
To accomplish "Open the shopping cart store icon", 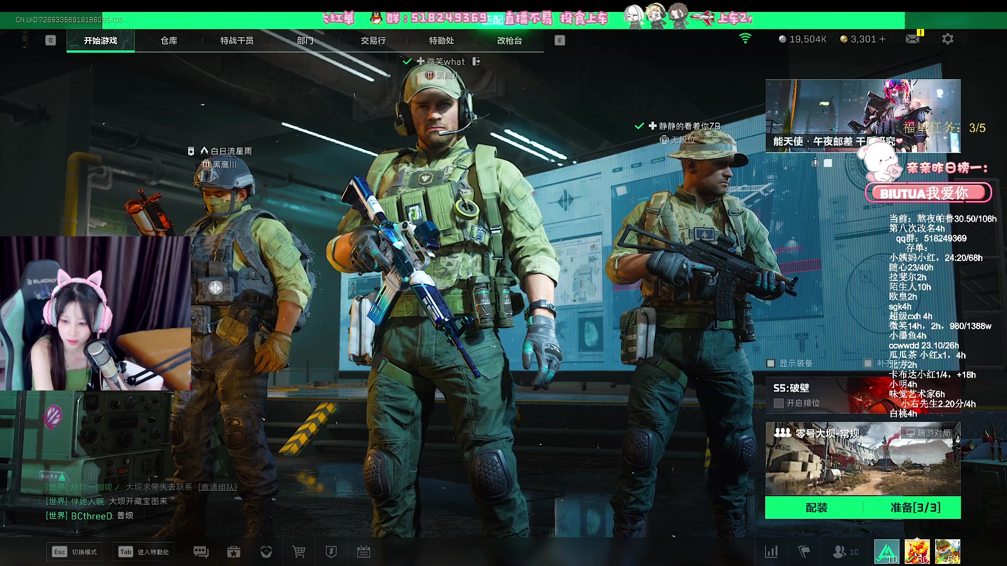I will pyautogui.click(x=298, y=552).
